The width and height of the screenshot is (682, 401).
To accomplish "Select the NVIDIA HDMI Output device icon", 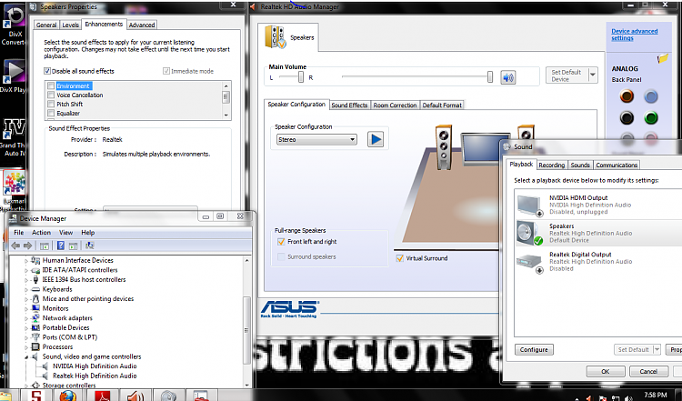I will [x=529, y=205].
